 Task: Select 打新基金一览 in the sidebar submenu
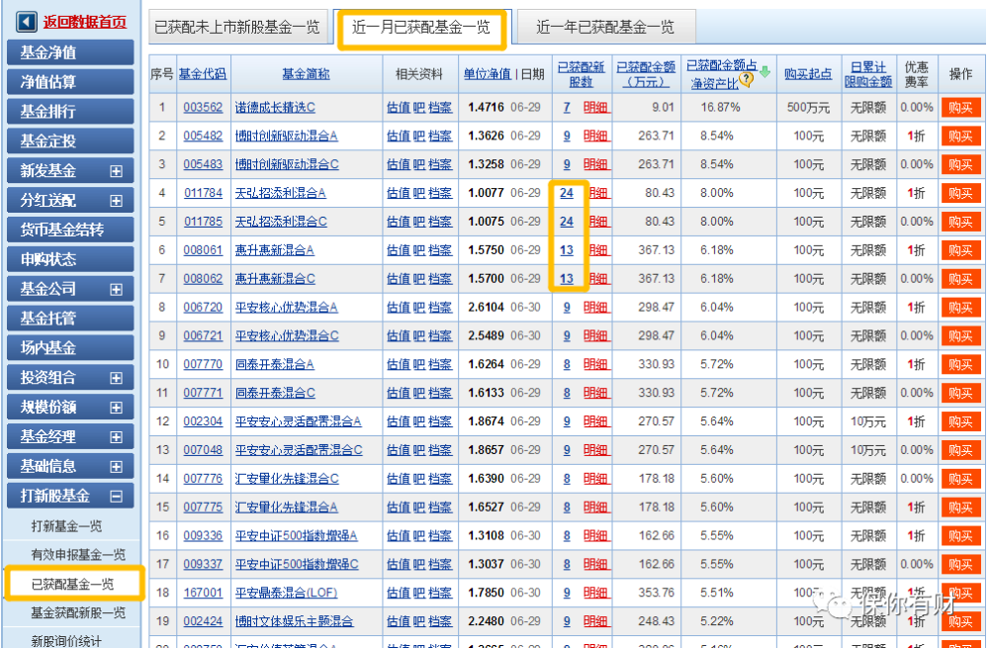pyautogui.click(x=66, y=526)
